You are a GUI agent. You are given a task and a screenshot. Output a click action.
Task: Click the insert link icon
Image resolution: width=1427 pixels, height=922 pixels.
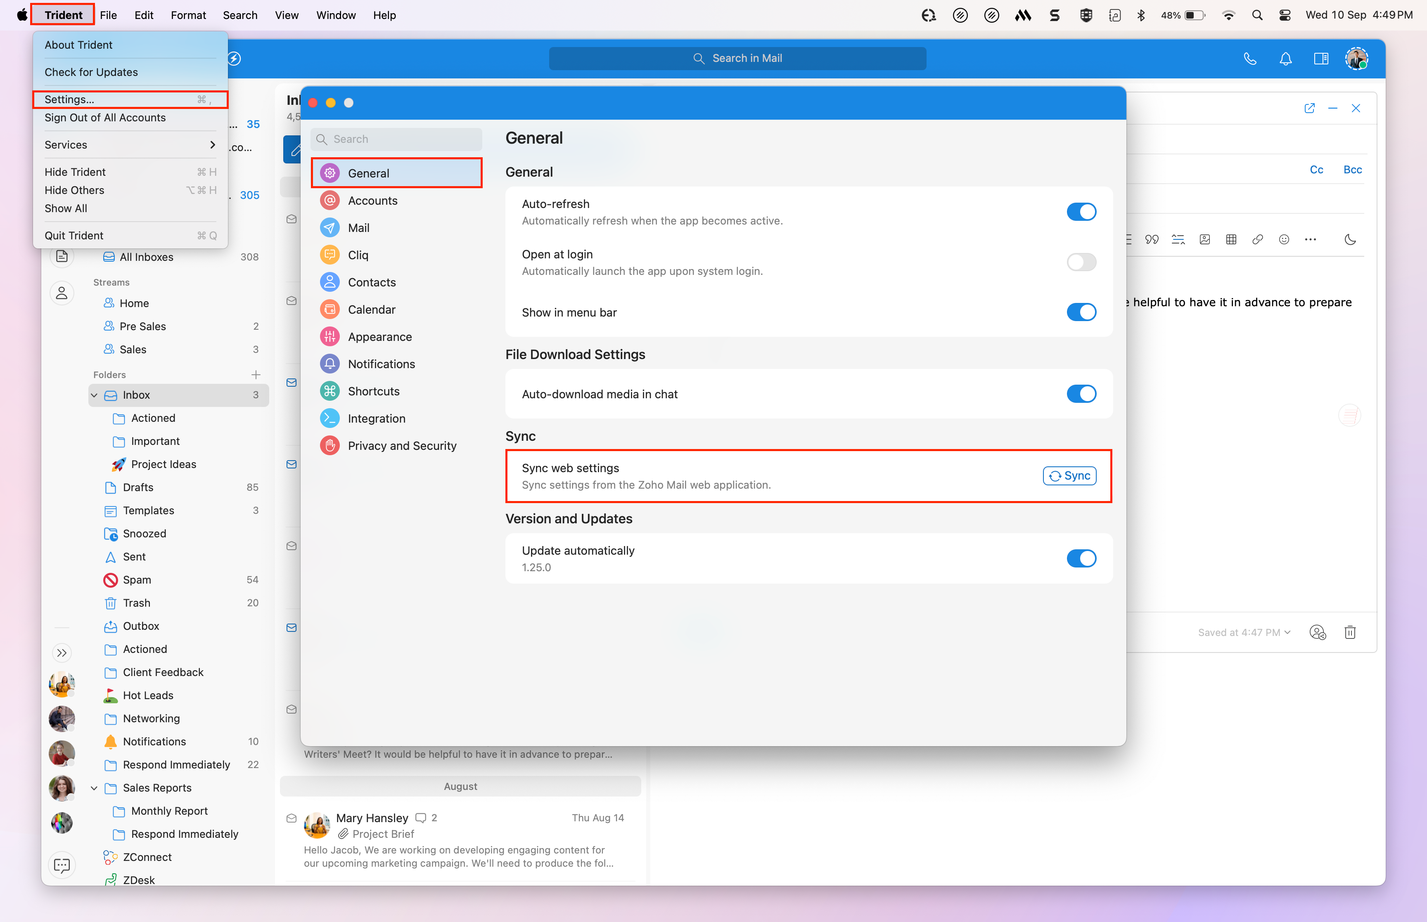(1258, 239)
